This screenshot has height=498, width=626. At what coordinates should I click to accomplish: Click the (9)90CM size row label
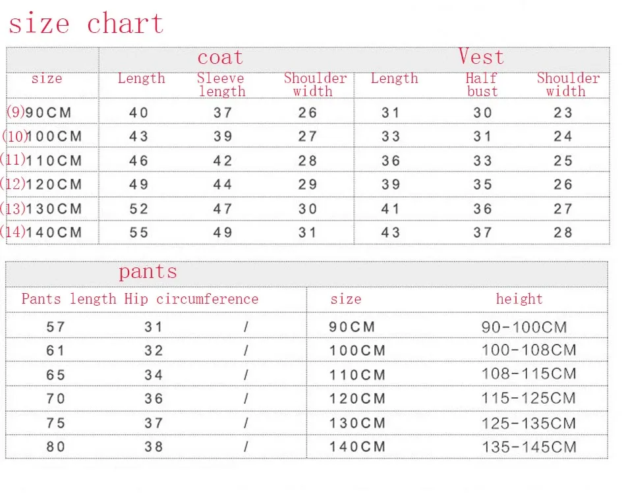click(39, 112)
